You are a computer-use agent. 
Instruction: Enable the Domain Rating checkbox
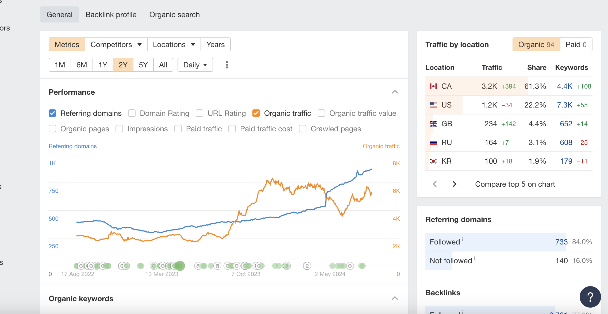pos(132,113)
